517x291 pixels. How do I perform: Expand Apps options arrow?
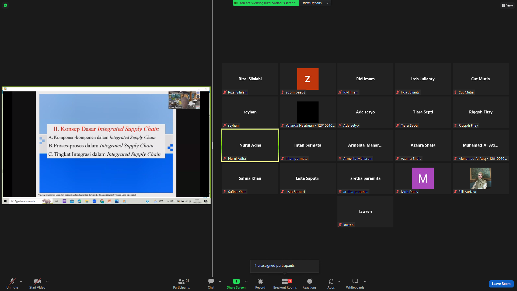point(339,281)
